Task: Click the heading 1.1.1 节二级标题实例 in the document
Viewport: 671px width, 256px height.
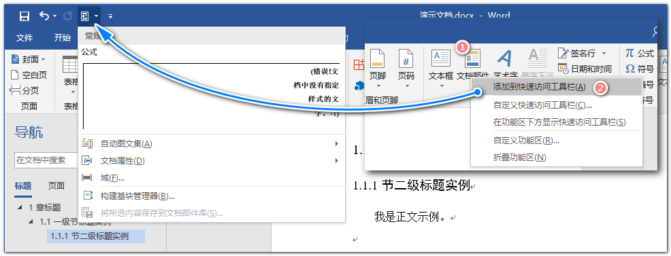Action: (412, 185)
